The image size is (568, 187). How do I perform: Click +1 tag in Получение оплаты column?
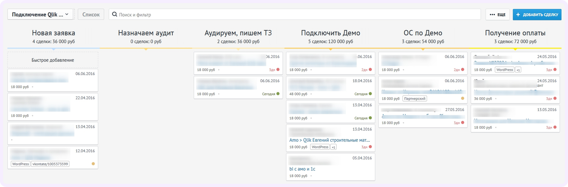[x=518, y=70]
